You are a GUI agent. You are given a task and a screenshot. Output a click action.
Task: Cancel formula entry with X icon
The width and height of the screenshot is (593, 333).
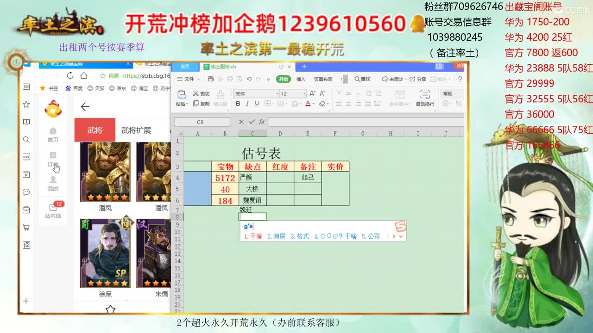241,122
